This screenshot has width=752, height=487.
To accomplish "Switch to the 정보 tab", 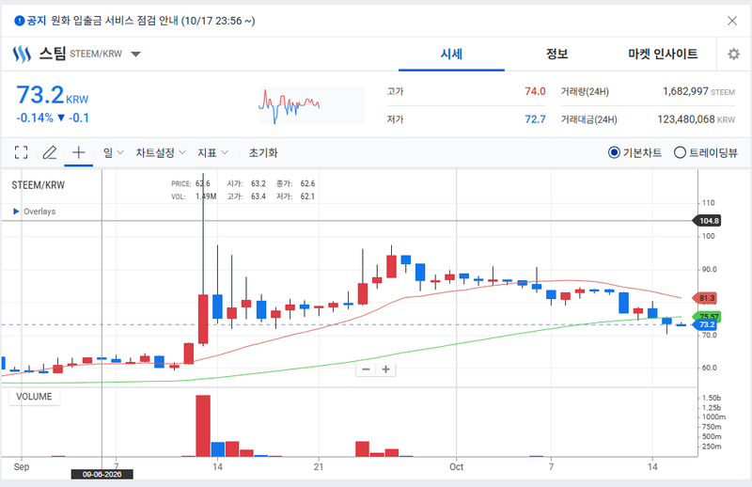I will (556, 54).
